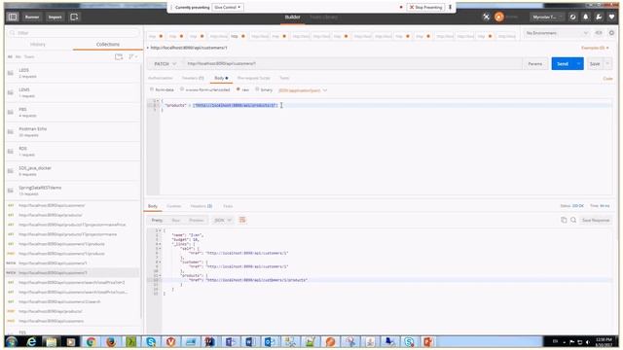The height and width of the screenshot is (350, 623).
Task: Open the collections sort dropdown
Action: coord(133,56)
